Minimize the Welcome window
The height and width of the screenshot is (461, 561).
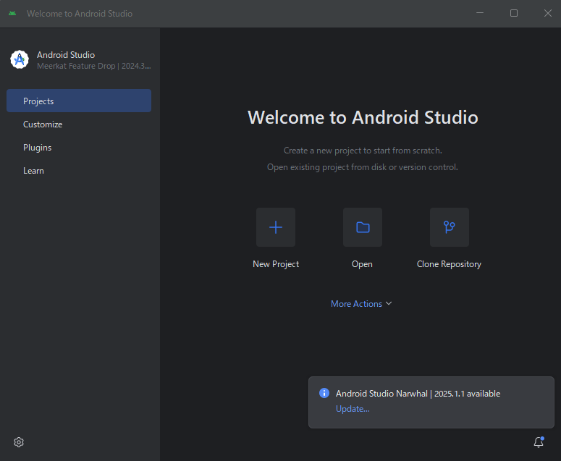click(480, 13)
